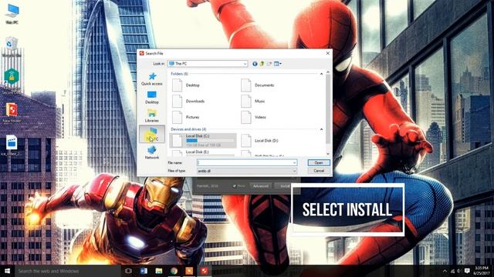Collapse the Folders group
The width and height of the screenshot is (494, 277).
coord(321,74)
